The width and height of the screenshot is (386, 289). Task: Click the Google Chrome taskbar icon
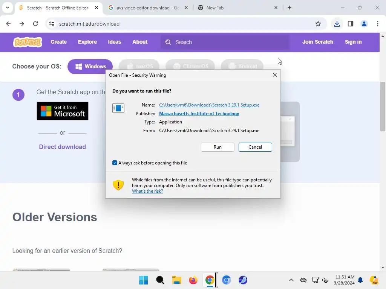pos(210,280)
